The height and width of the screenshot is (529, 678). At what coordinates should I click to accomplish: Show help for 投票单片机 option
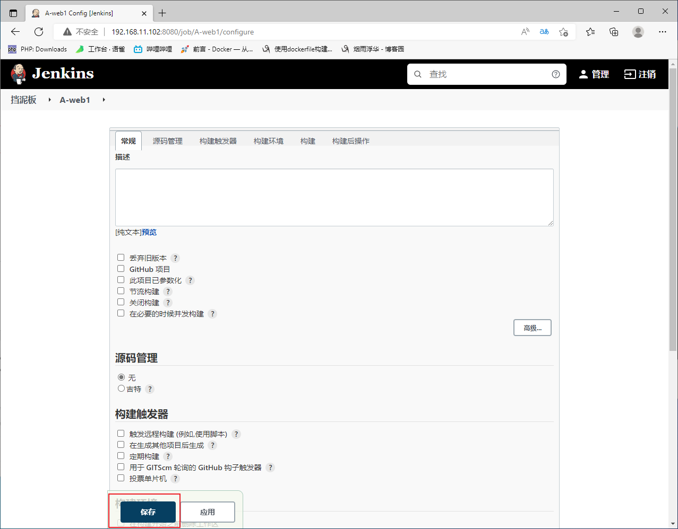pos(175,479)
